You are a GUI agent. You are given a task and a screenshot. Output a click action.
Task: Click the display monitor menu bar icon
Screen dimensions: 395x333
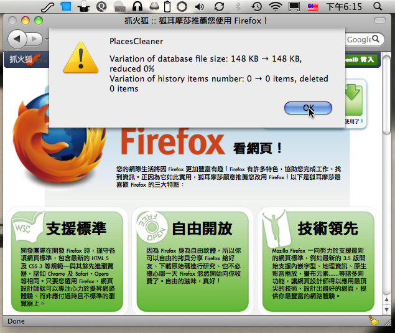[294, 7]
